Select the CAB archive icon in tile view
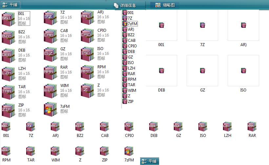This screenshot has width=269, height=165. pos(50,36)
